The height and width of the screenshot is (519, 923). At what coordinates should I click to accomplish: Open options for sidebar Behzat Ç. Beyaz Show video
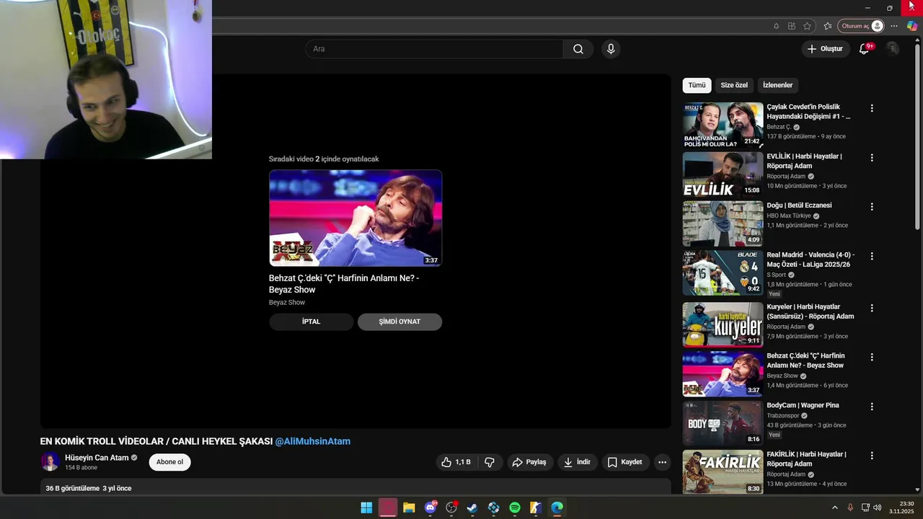pyautogui.click(x=872, y=357)
